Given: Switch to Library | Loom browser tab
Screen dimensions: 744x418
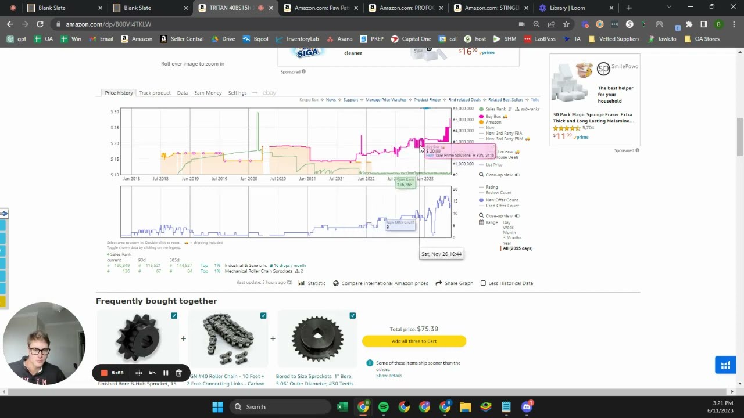Looking at the screenshot, I should (575, 8).
